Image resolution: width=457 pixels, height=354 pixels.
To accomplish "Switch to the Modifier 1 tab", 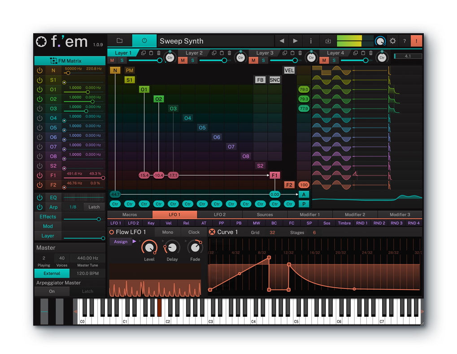I will (x=310, y=215).
